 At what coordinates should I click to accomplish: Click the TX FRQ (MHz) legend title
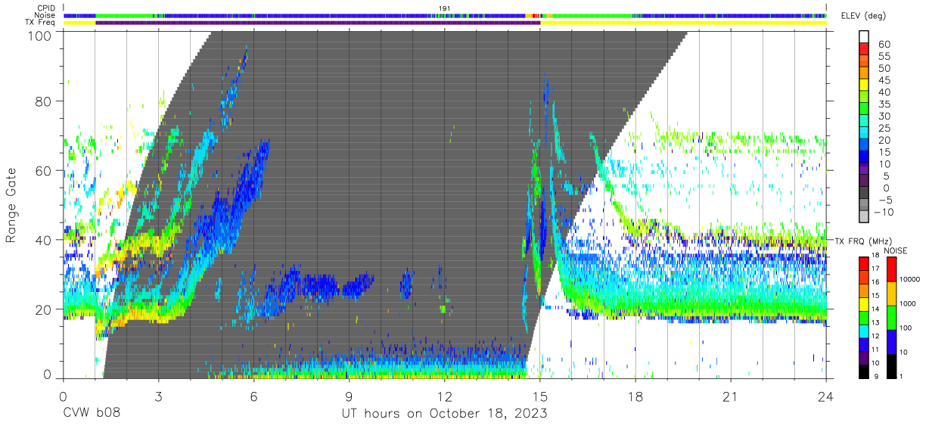click(863, 241)
